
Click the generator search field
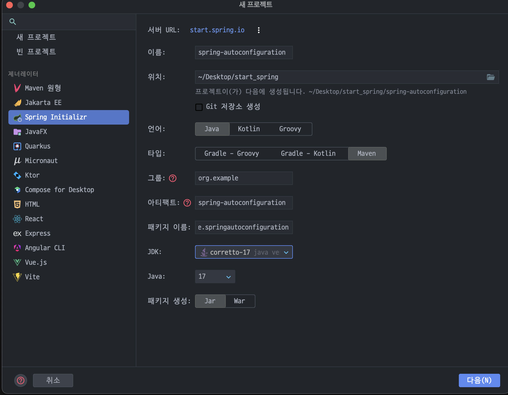tap(69, 22)
